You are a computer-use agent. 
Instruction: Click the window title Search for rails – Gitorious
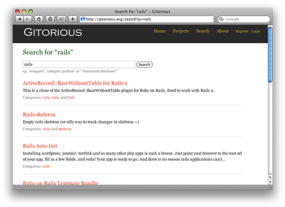point(142,11)
